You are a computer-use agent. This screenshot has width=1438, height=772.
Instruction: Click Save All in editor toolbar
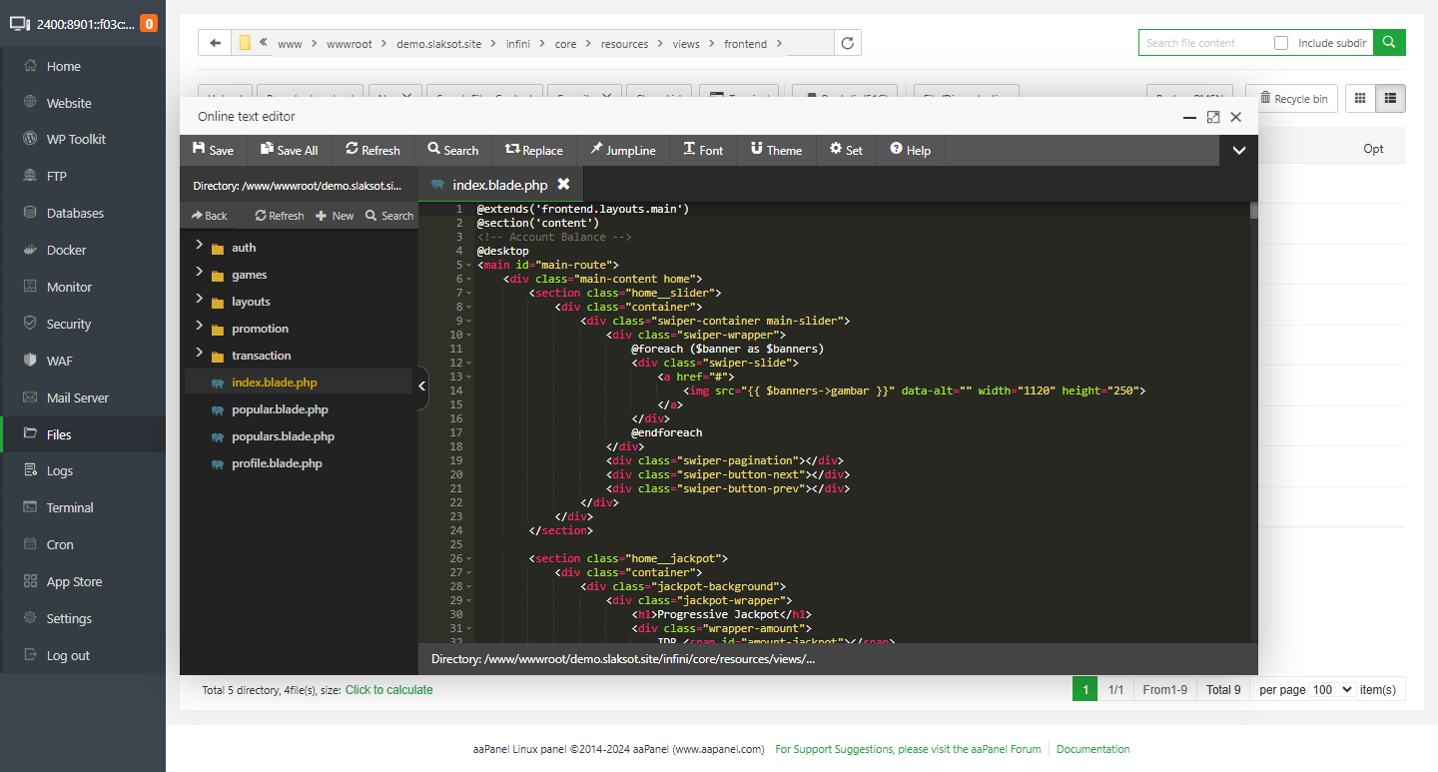289,150
